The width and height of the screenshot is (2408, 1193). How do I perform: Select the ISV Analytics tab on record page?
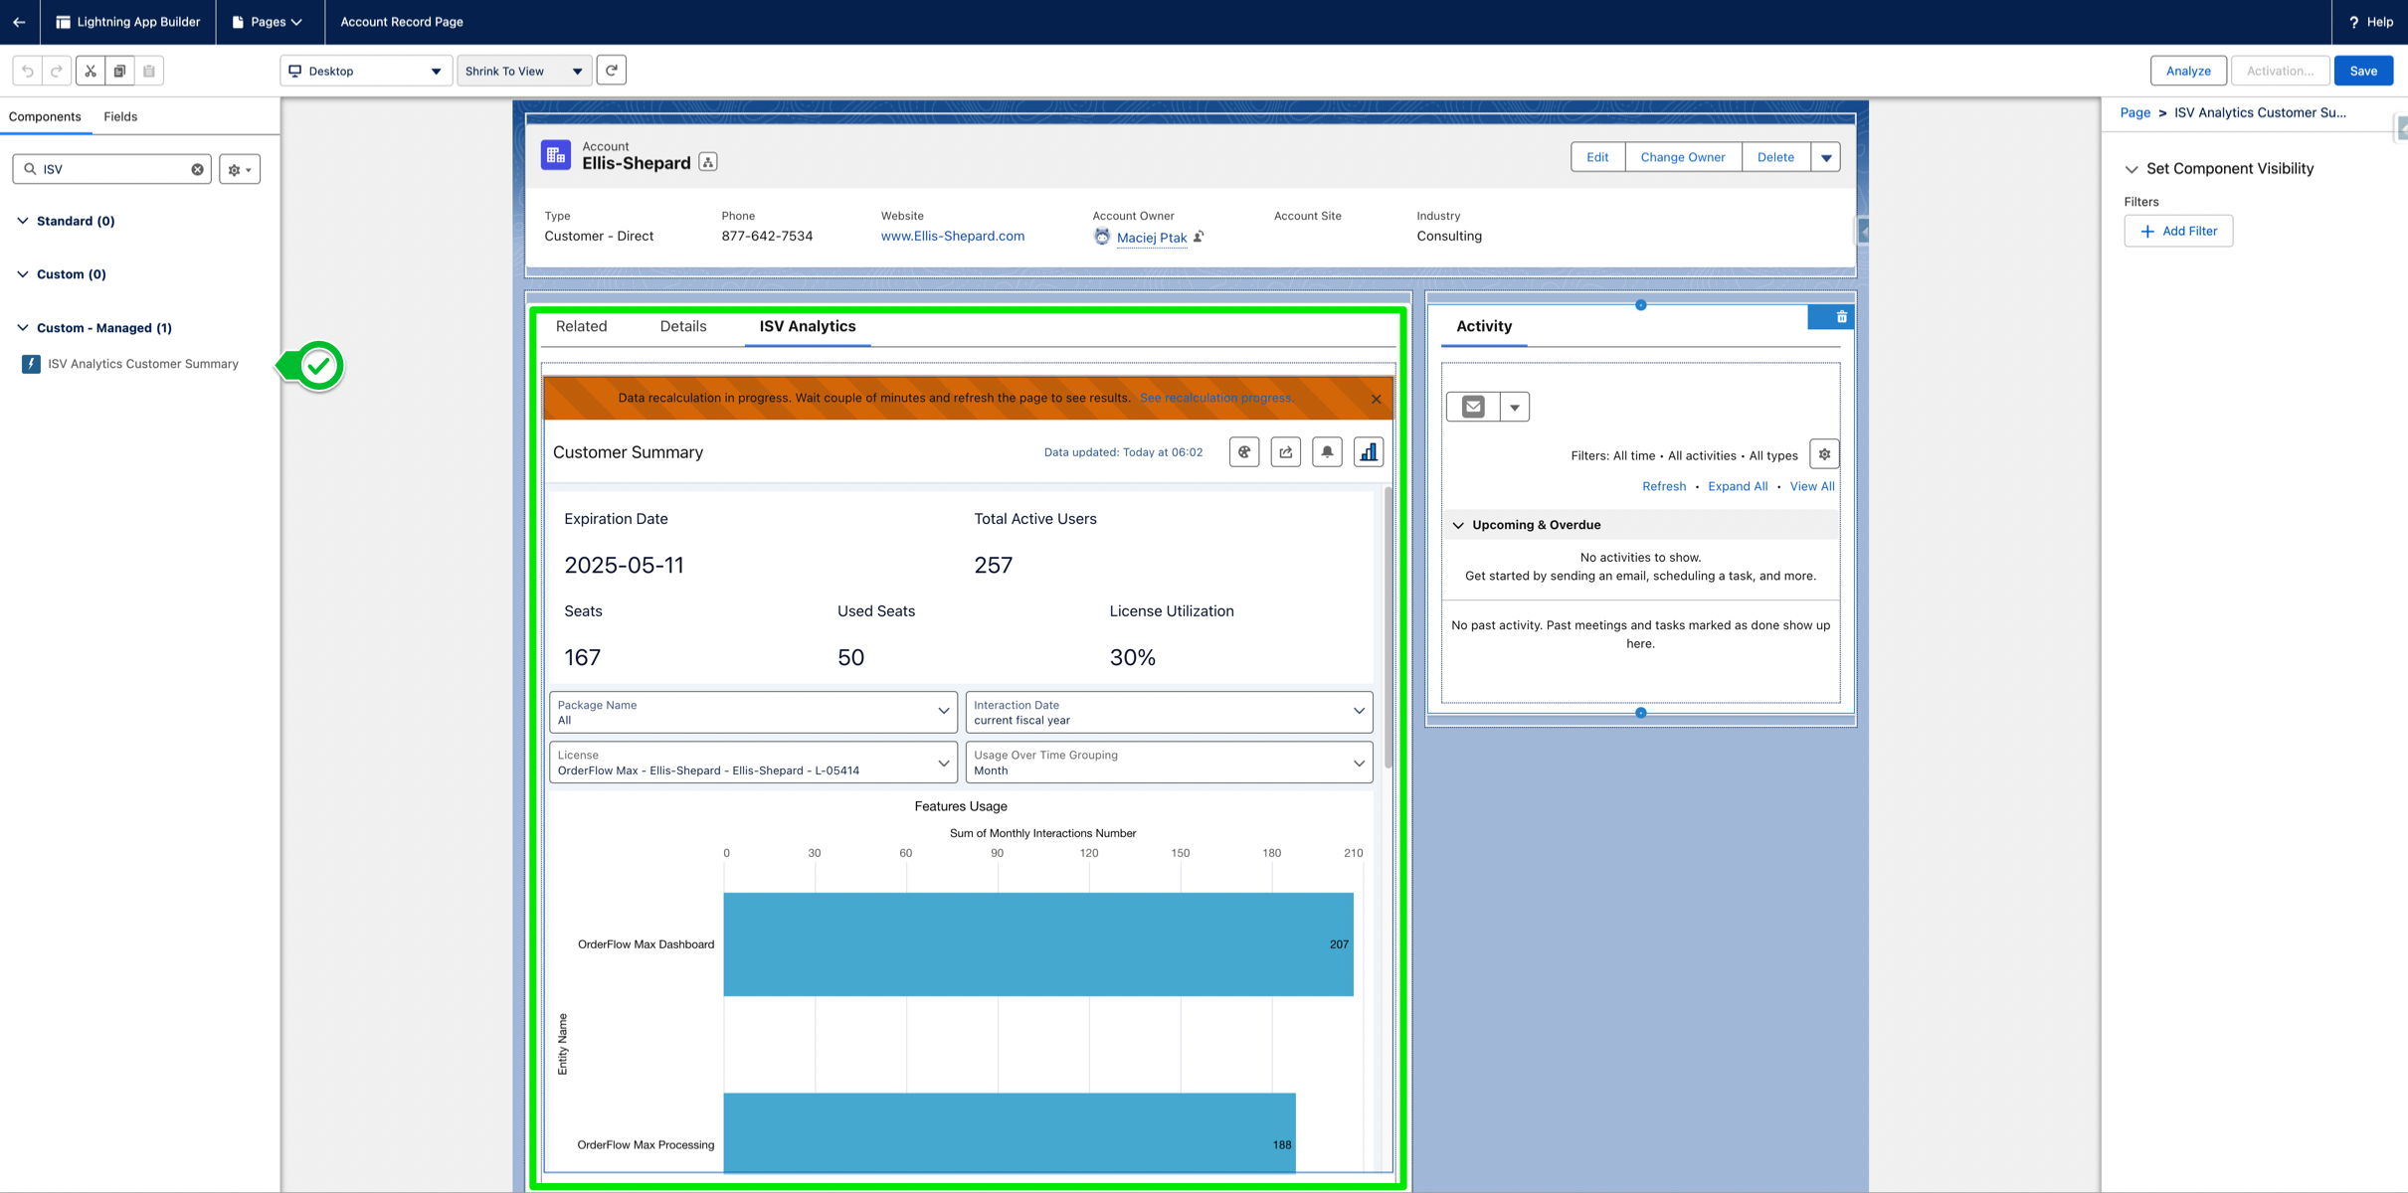click(x=807, y=325)
